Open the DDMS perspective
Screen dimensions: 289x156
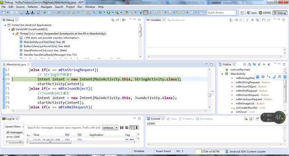click(x=265, y=13)
